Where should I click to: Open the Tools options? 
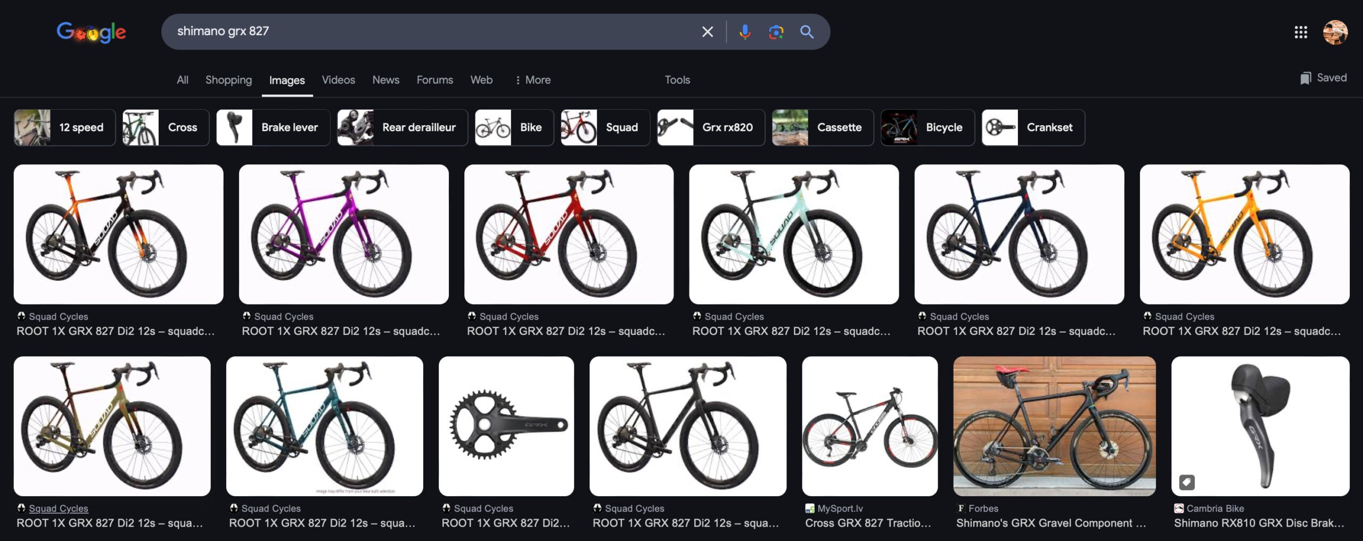click(677, 80)
